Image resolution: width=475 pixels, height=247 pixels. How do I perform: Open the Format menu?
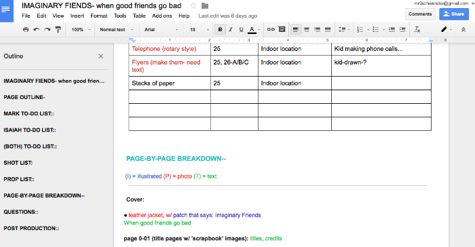(x=99, y=16)
